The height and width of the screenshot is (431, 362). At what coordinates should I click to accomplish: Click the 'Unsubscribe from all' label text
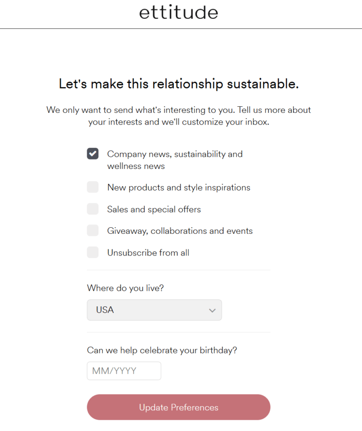pyautogui.click(x=148, y=253)
